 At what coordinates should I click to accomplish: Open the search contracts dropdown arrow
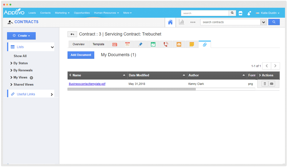pyautogui.click(x=263, y=22)
